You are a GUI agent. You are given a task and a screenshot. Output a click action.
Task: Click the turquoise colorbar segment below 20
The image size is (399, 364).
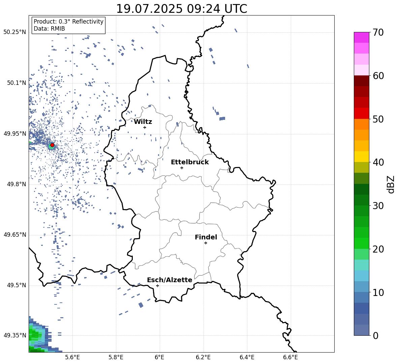(361, 265)
